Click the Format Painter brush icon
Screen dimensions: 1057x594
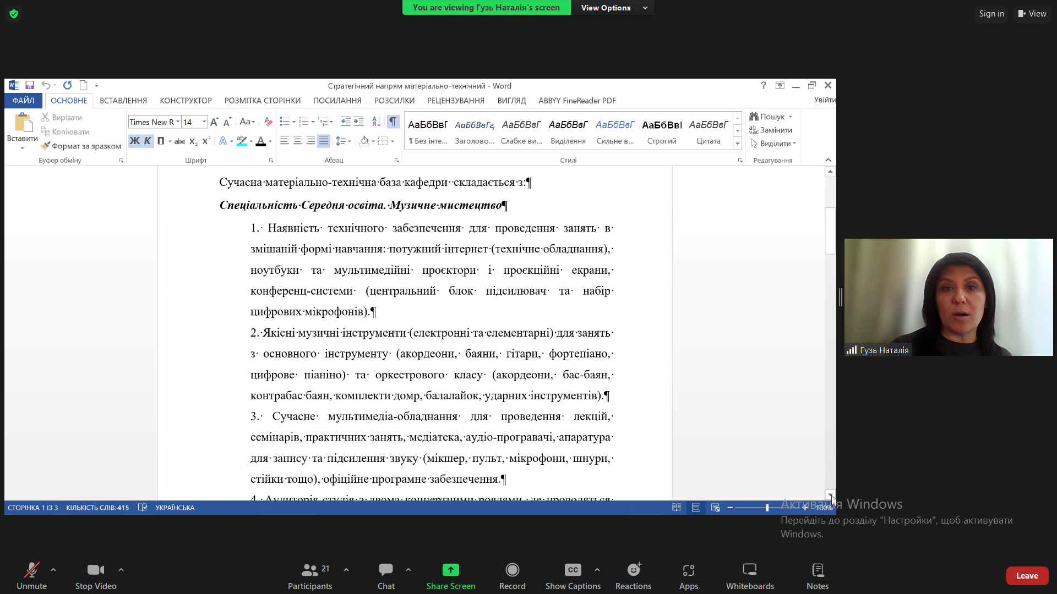(x=46, y=146)
